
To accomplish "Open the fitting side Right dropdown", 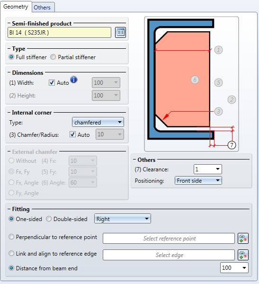I will [123, 219].
